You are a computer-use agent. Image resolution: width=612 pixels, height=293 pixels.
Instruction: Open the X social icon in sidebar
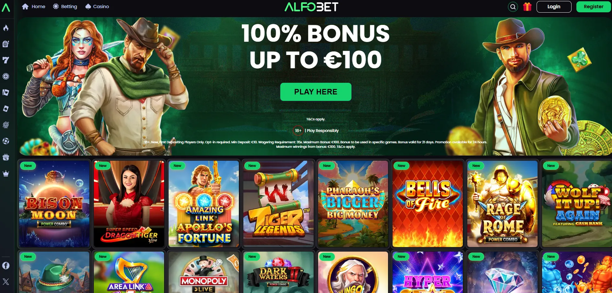pos(6,282)
